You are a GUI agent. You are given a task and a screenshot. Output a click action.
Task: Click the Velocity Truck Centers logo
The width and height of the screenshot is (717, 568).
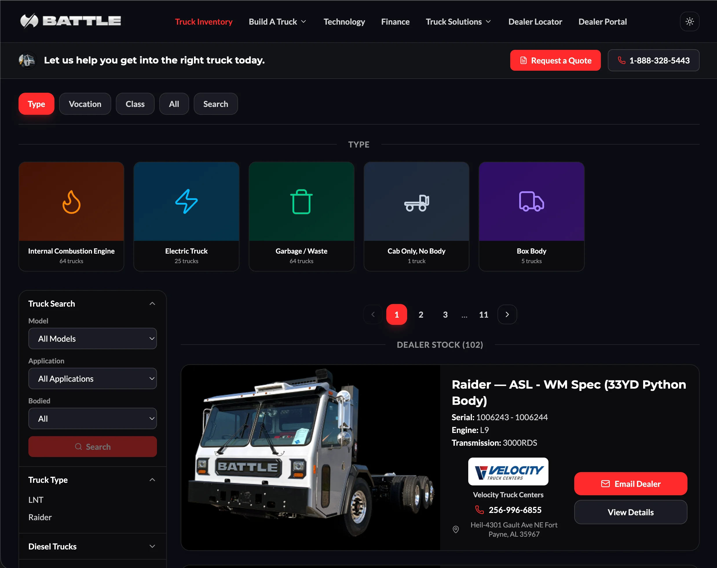(x=508, y=471)
